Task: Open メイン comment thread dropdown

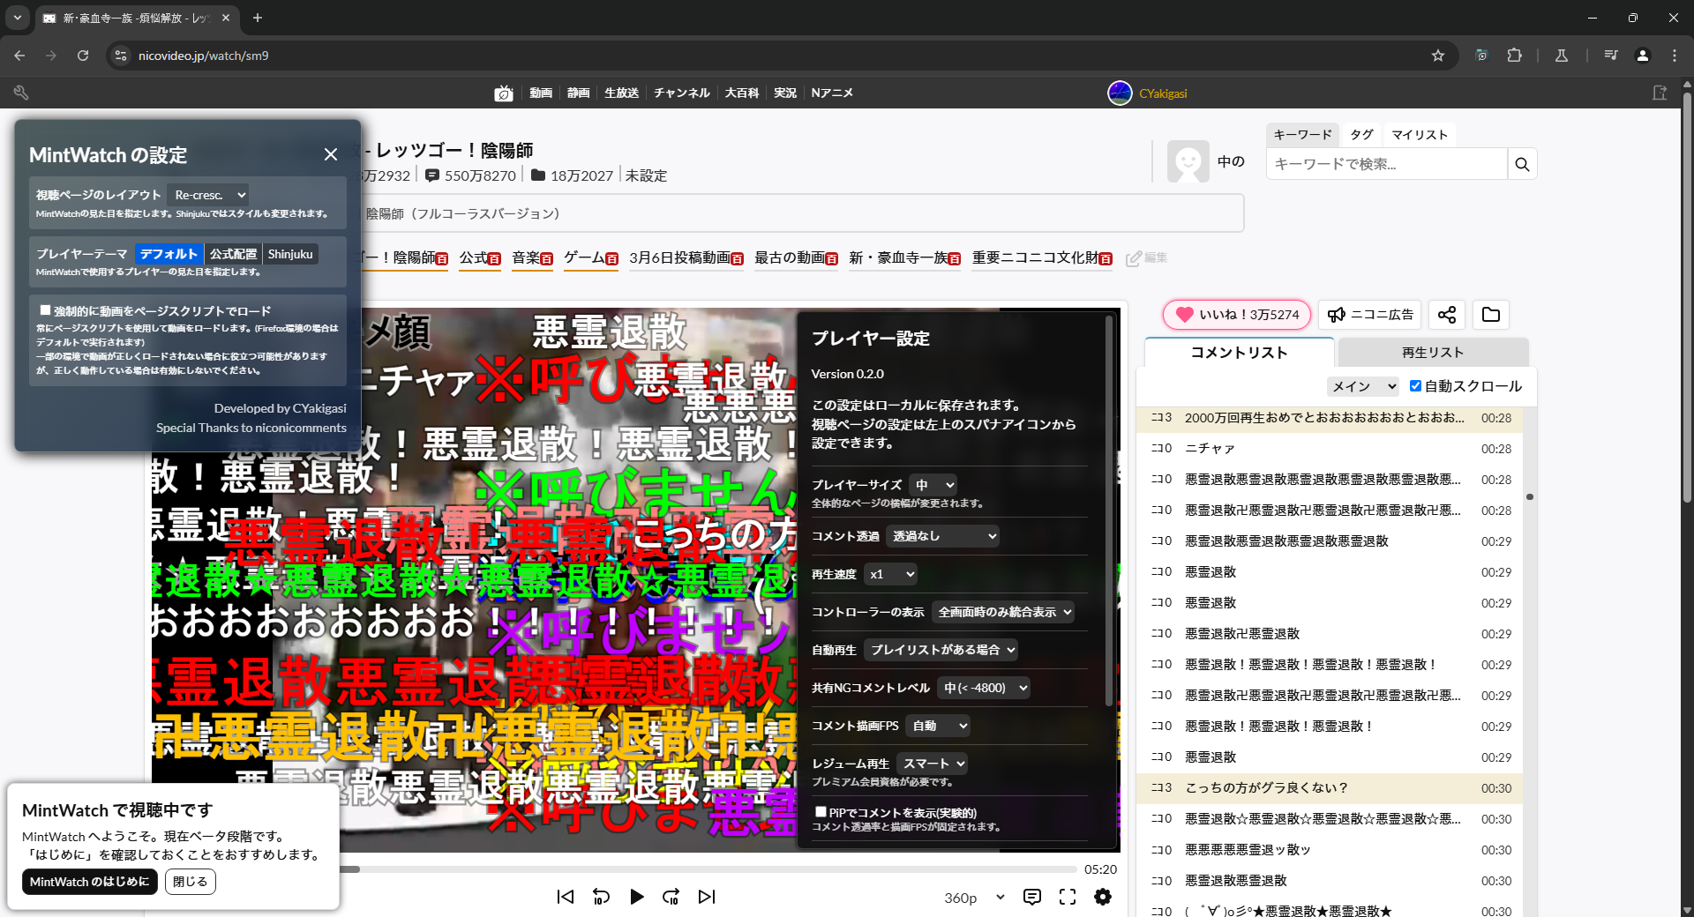Action: click(1363, 386)
